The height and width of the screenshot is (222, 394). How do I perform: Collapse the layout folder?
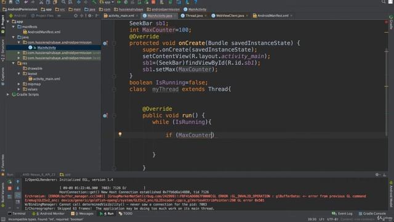tap(18, 73)
